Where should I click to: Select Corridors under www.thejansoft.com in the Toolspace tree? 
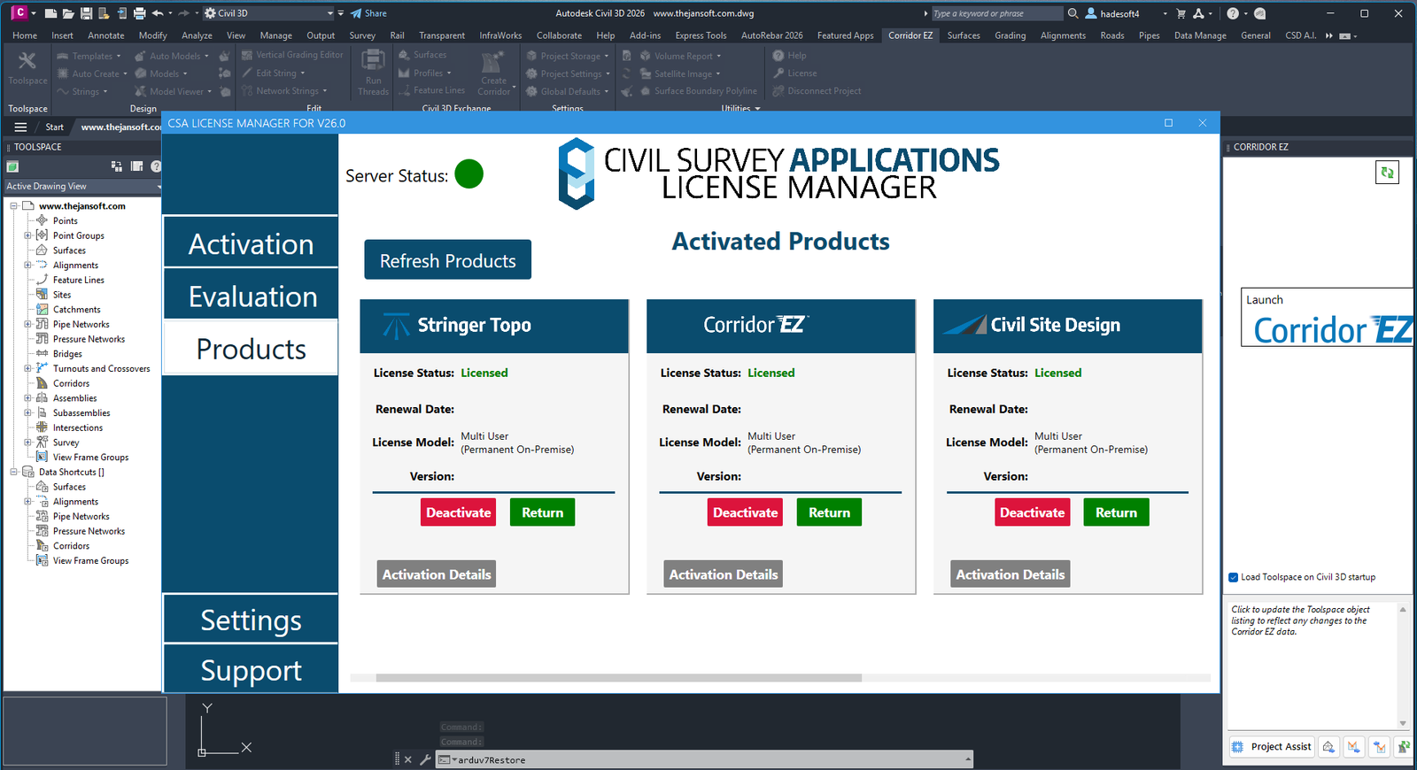[71, 383]
